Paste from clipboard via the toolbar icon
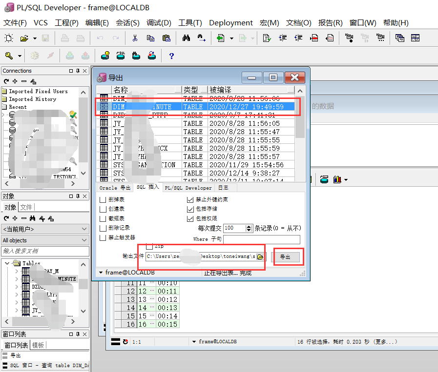The height and width of the screenshot is (372, 438). [x=167, y=38]
